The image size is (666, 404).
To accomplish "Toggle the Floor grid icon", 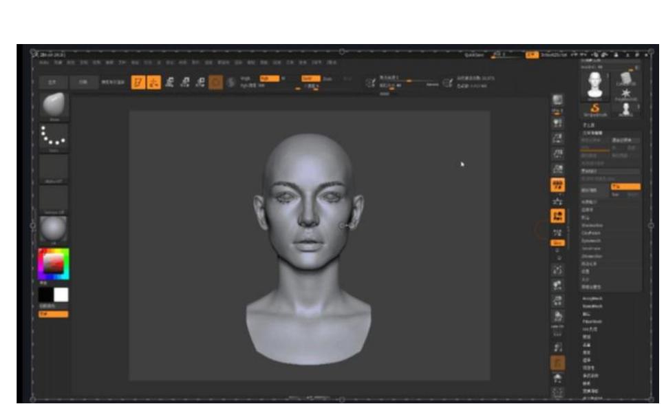I will click(x=558, y=201).
